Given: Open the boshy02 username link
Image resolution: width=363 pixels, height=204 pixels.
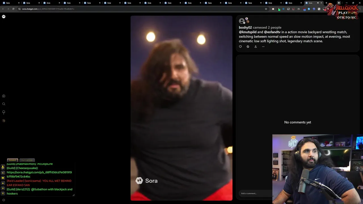Looking at the screenshot, I should tap(245, 27).
